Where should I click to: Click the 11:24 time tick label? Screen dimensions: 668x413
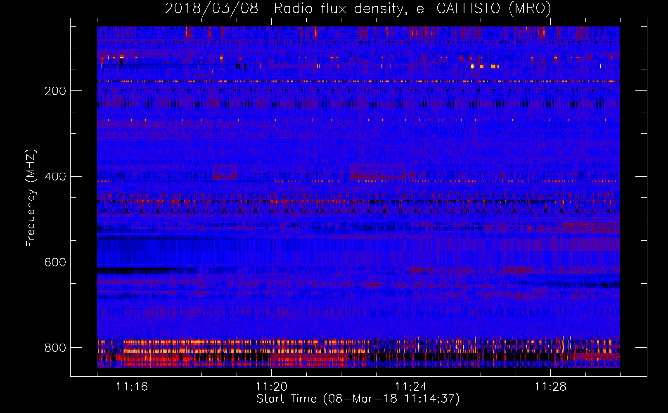(x=411, y=387)
